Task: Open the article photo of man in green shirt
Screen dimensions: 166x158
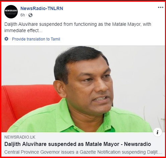Action: pyautogui.click(x=83, y=89)
